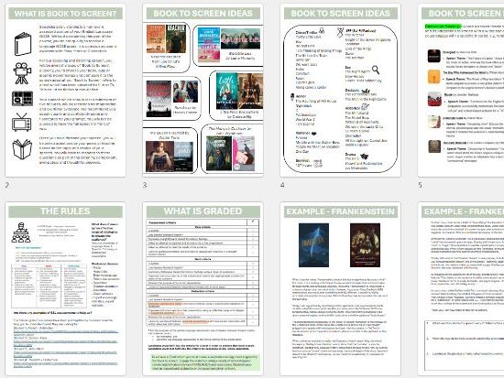
Task: Select the Queen's Gambit chess player image
Action: tap(159, 157)
